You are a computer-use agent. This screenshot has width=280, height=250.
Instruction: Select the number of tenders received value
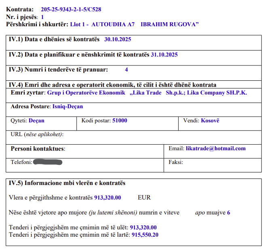126,69
